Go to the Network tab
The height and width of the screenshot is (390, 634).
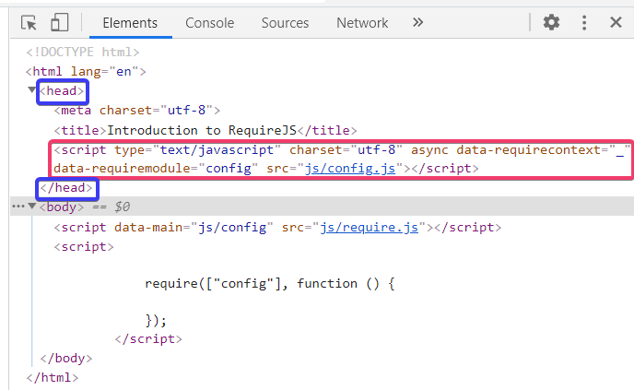[x=362, y=23]
